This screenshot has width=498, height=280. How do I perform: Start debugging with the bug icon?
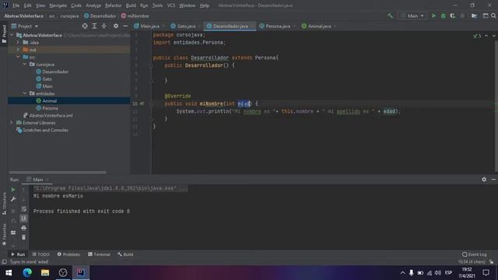click(443, 16)
